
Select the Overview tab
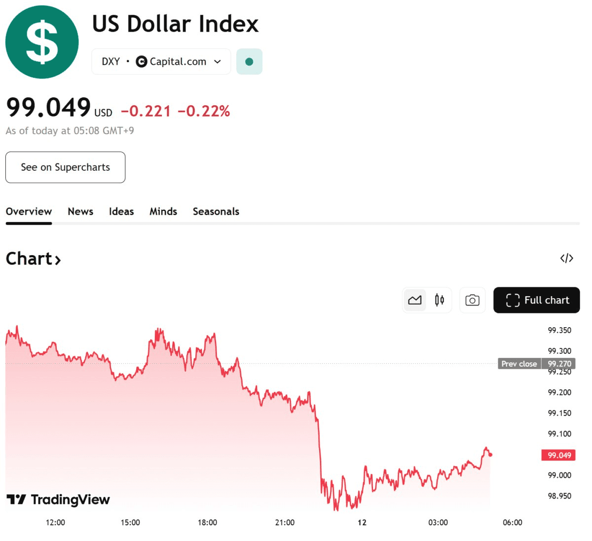(29, 212)
